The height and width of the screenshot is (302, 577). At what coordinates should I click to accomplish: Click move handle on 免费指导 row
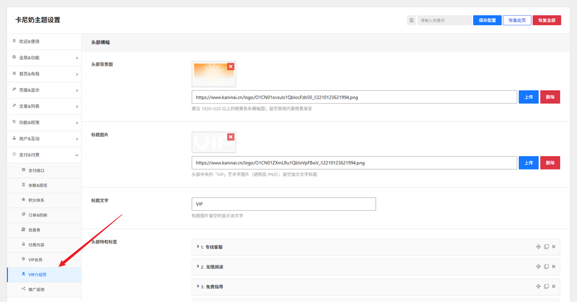[x=538, y=287]
